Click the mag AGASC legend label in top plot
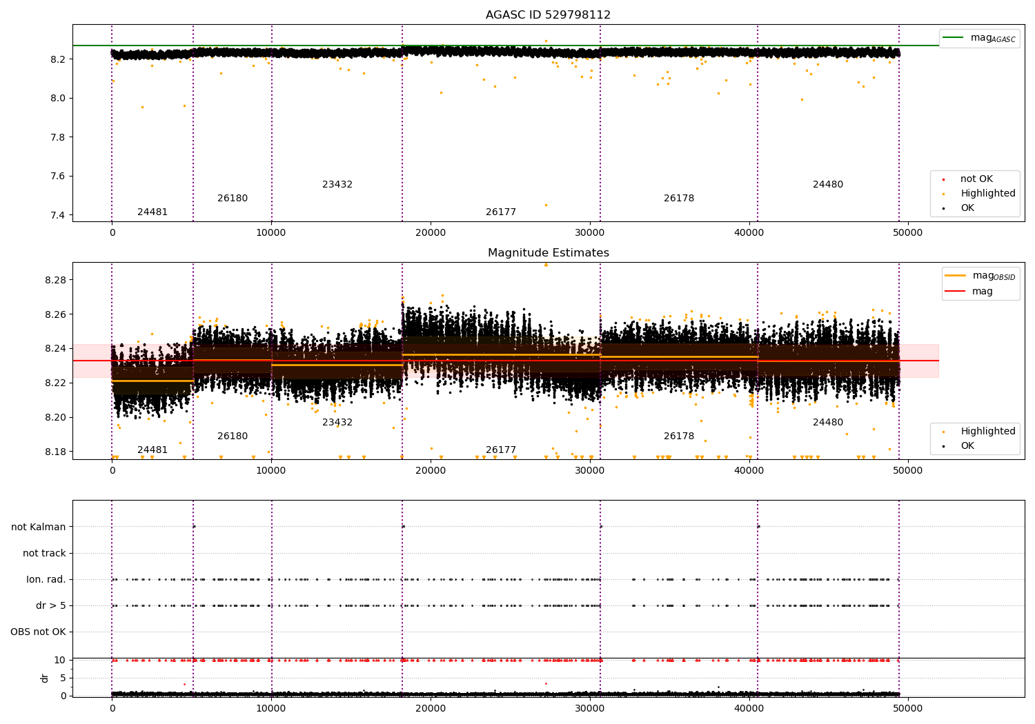 point(993,38)
